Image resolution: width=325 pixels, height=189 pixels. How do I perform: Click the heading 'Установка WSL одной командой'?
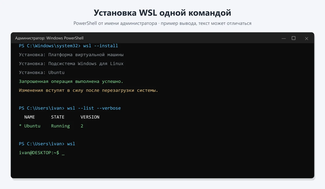(162, 13)
